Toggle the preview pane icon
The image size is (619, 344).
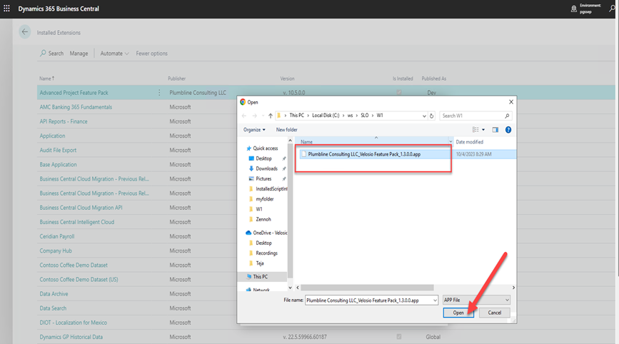495,130
